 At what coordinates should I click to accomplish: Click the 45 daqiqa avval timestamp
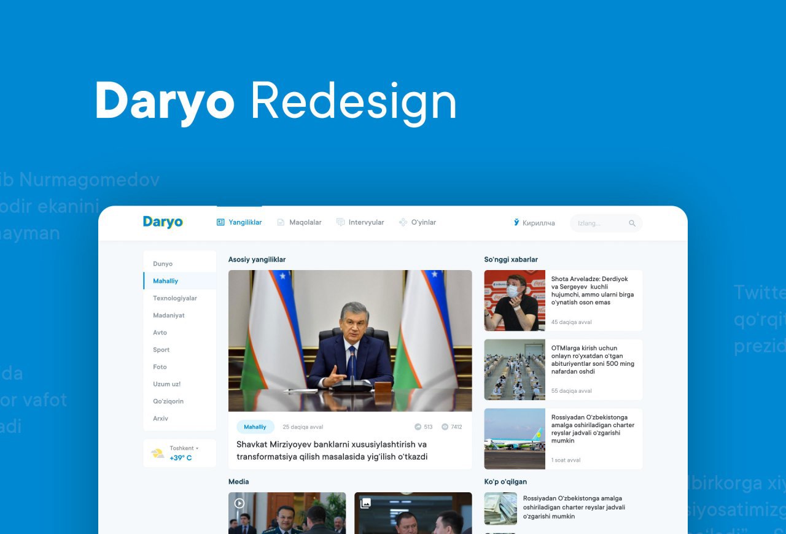(x=571, y=322)
